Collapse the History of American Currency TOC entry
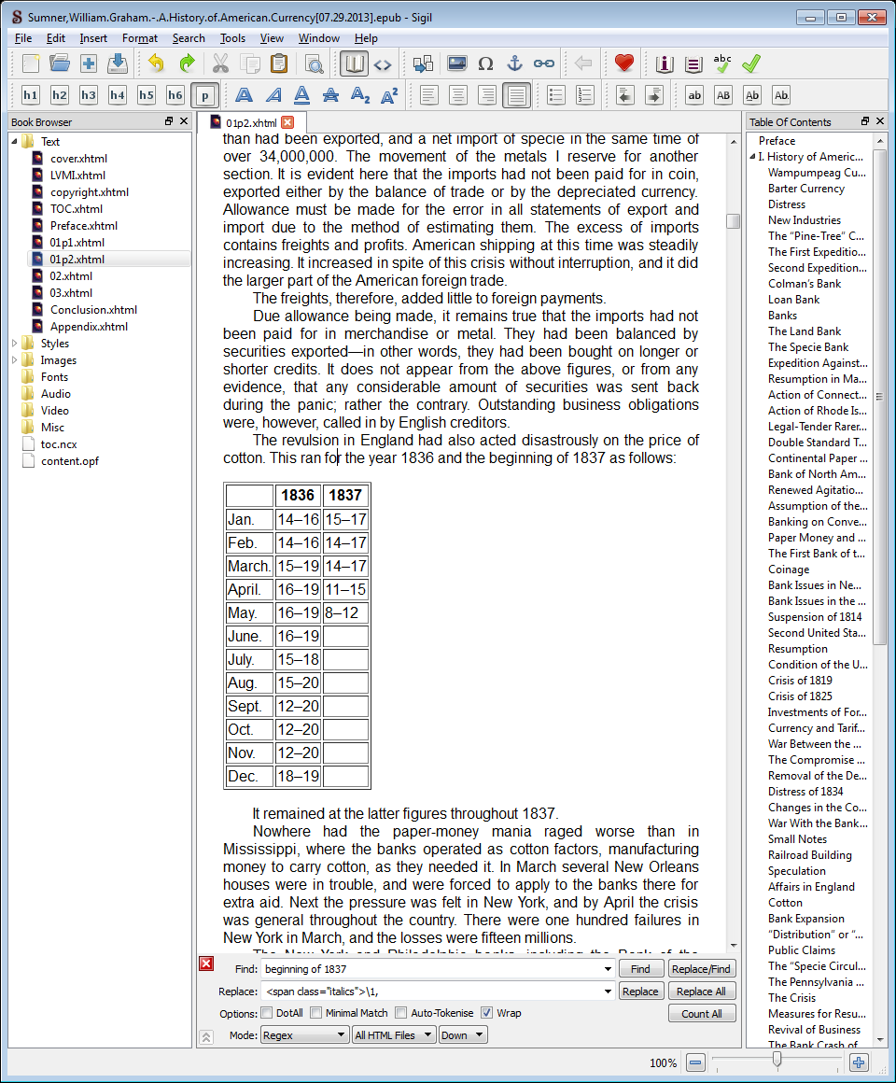This screenshot has height=1083, width=896. 752,157
